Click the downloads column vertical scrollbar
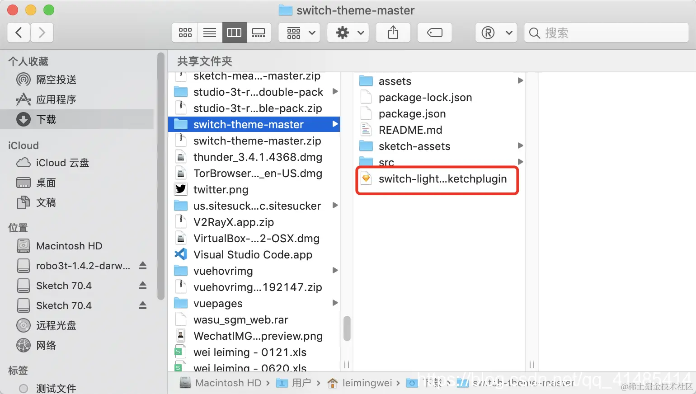Image resolution: width=696 pixels, height=394 pixels. click(x=347, y=328)
